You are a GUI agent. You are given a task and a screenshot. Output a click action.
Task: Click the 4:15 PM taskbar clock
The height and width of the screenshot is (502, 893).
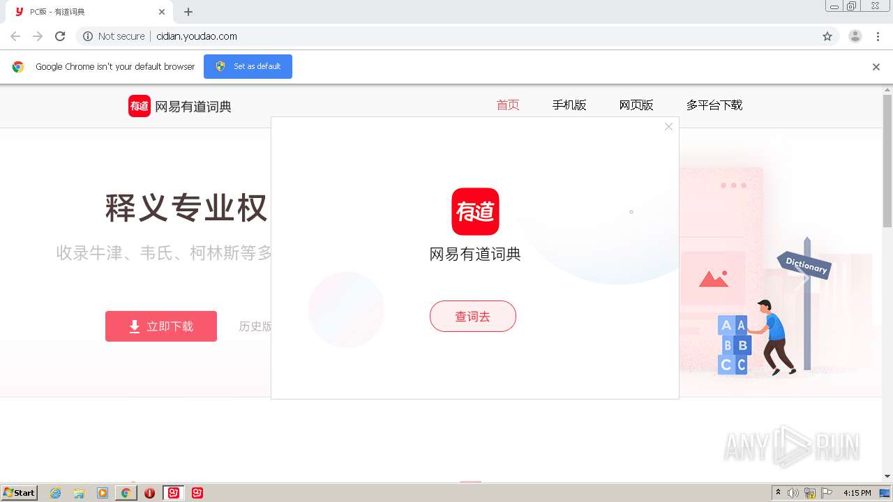[857, 493]
